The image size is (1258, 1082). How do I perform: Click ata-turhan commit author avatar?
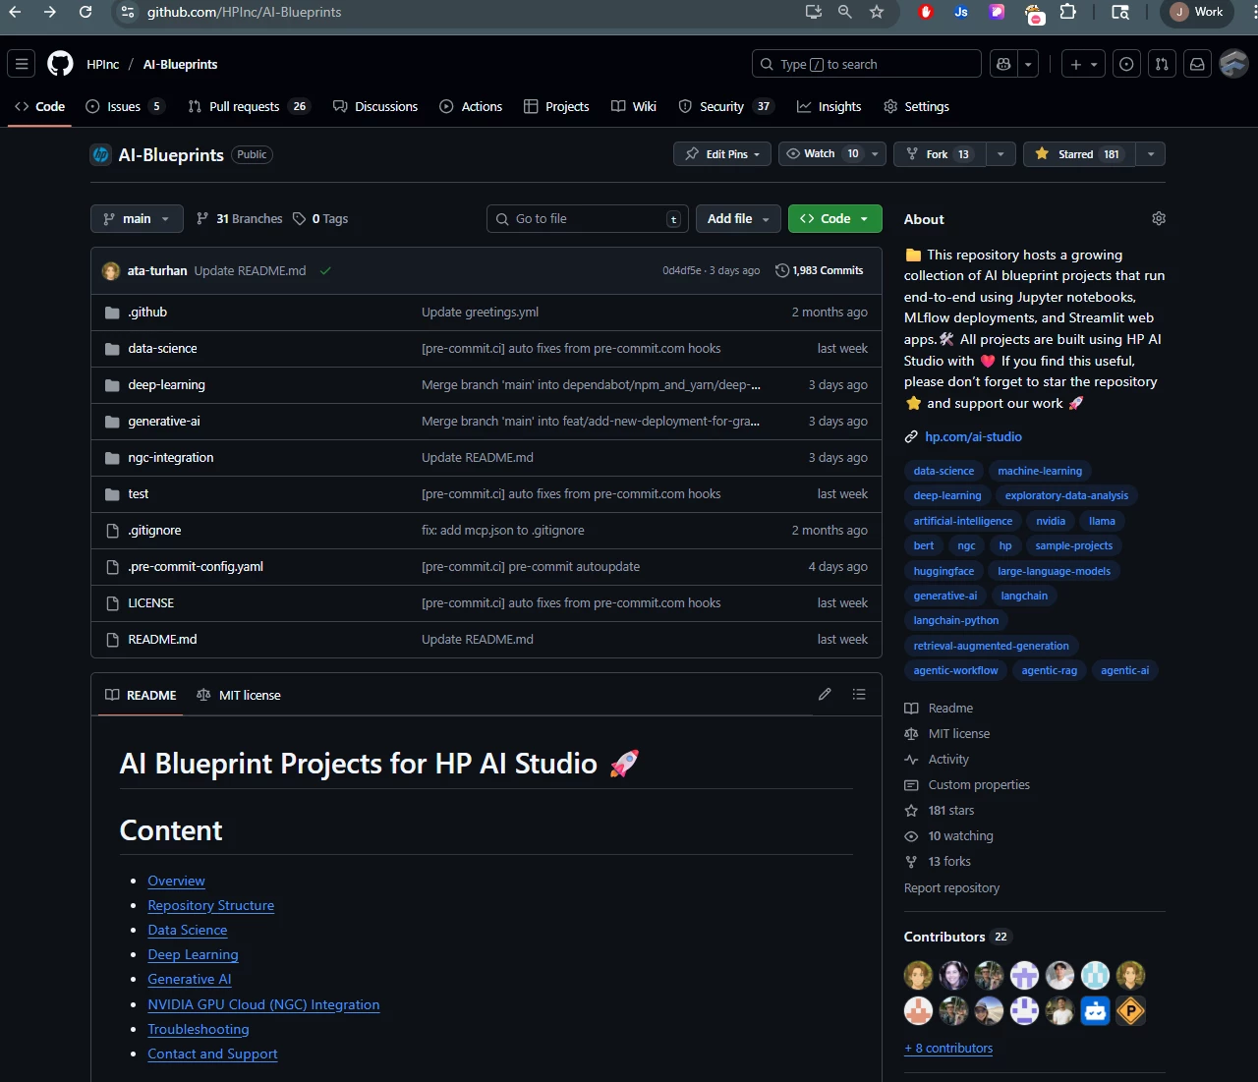pos(111,270)
